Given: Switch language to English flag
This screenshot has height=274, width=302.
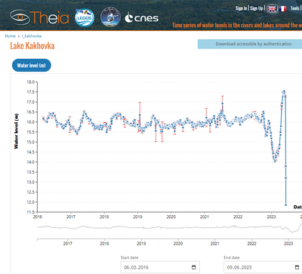Looking at the screenshot, I should coord(272,8).
